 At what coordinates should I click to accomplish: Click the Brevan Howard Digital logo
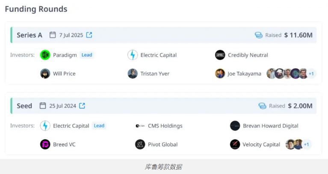click(x=235, y=126)
